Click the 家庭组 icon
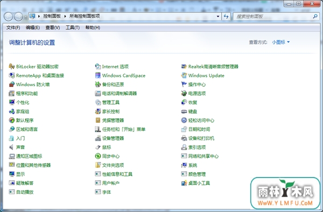 click(x=12, y=111)
